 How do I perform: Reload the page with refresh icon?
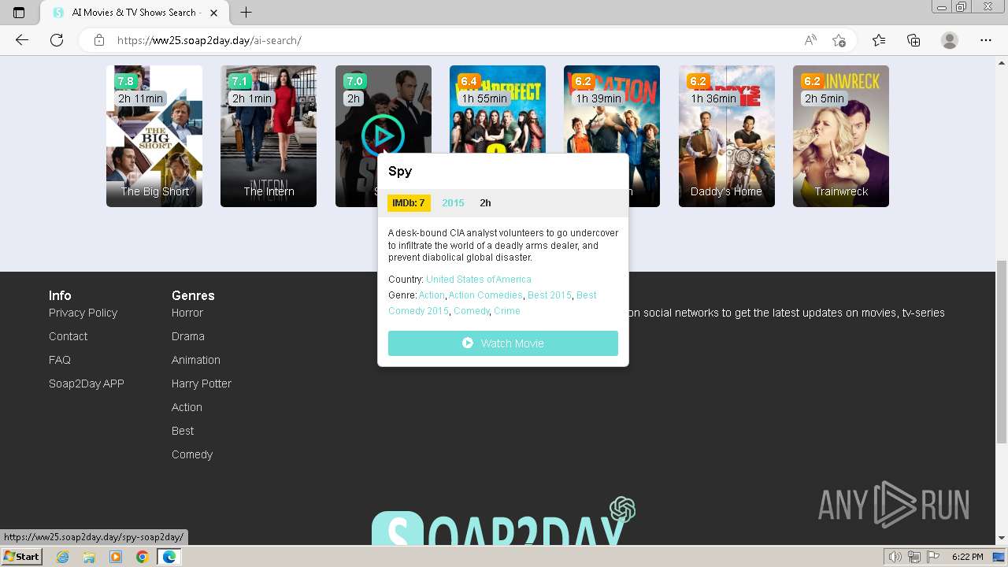coord(57,40)
